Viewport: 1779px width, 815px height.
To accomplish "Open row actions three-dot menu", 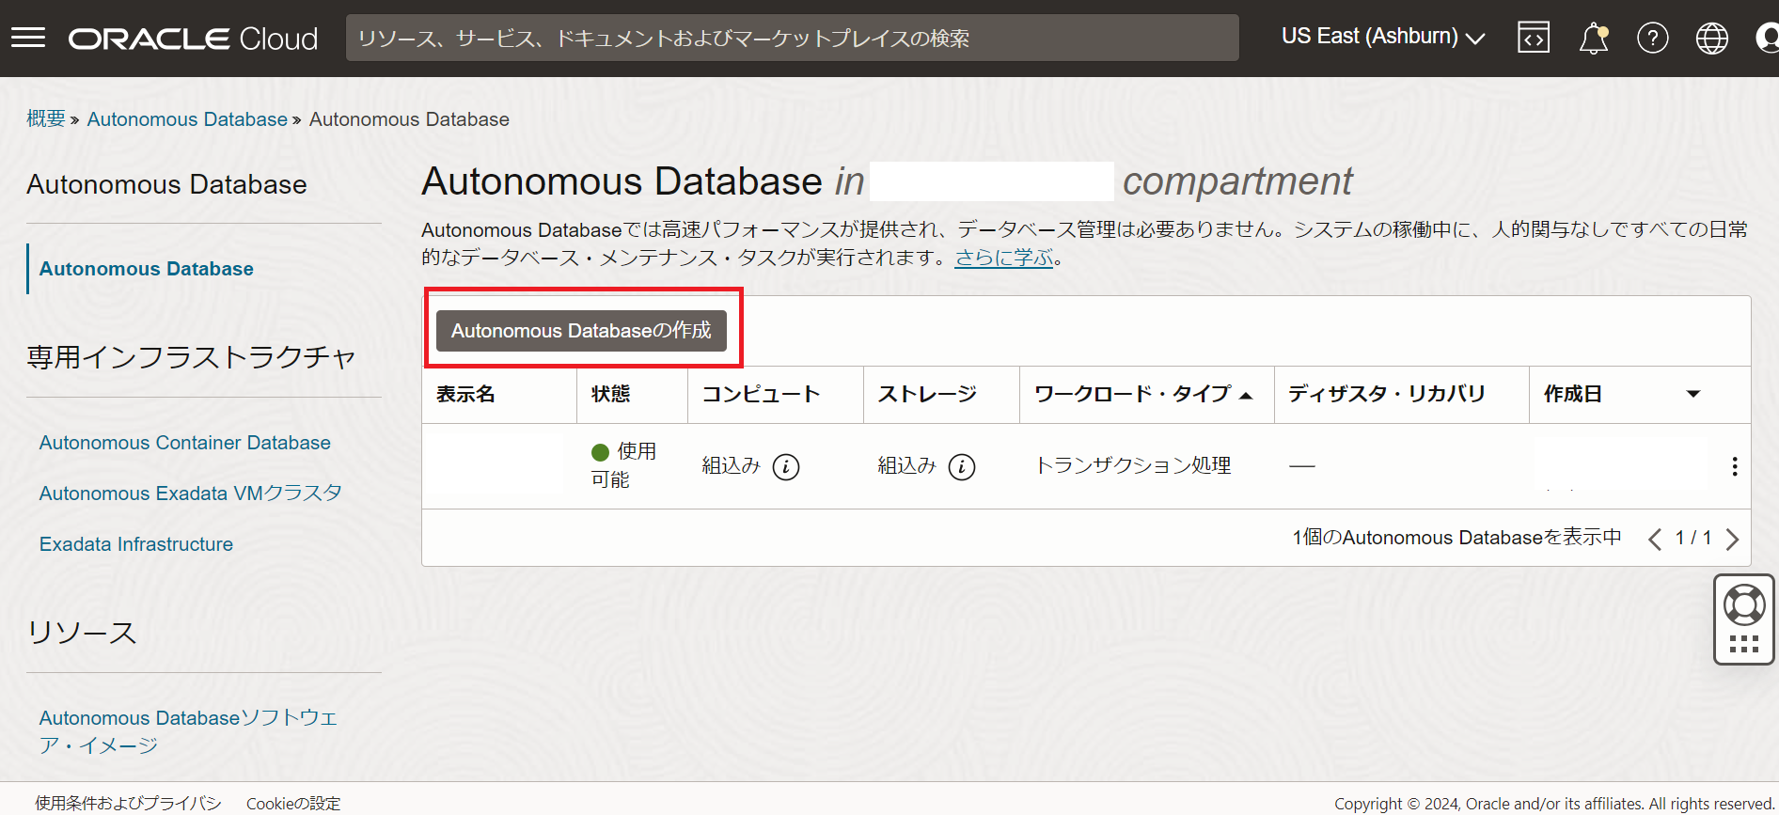I will [1734, 466].
